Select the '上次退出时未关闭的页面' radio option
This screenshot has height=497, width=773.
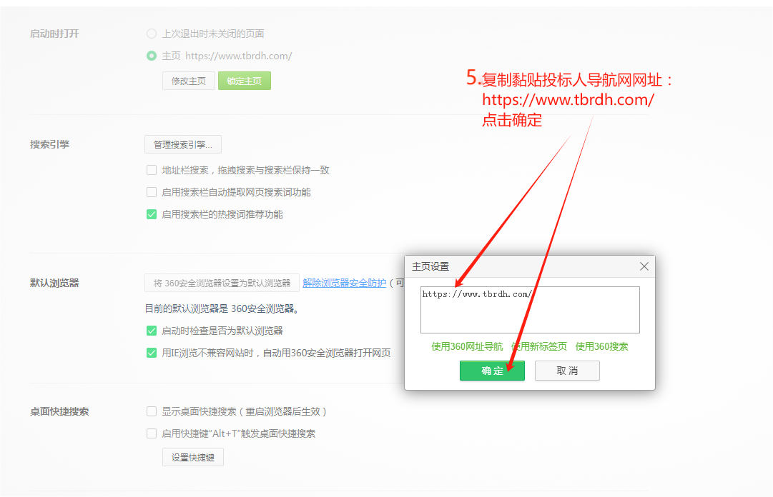[152, 34]
